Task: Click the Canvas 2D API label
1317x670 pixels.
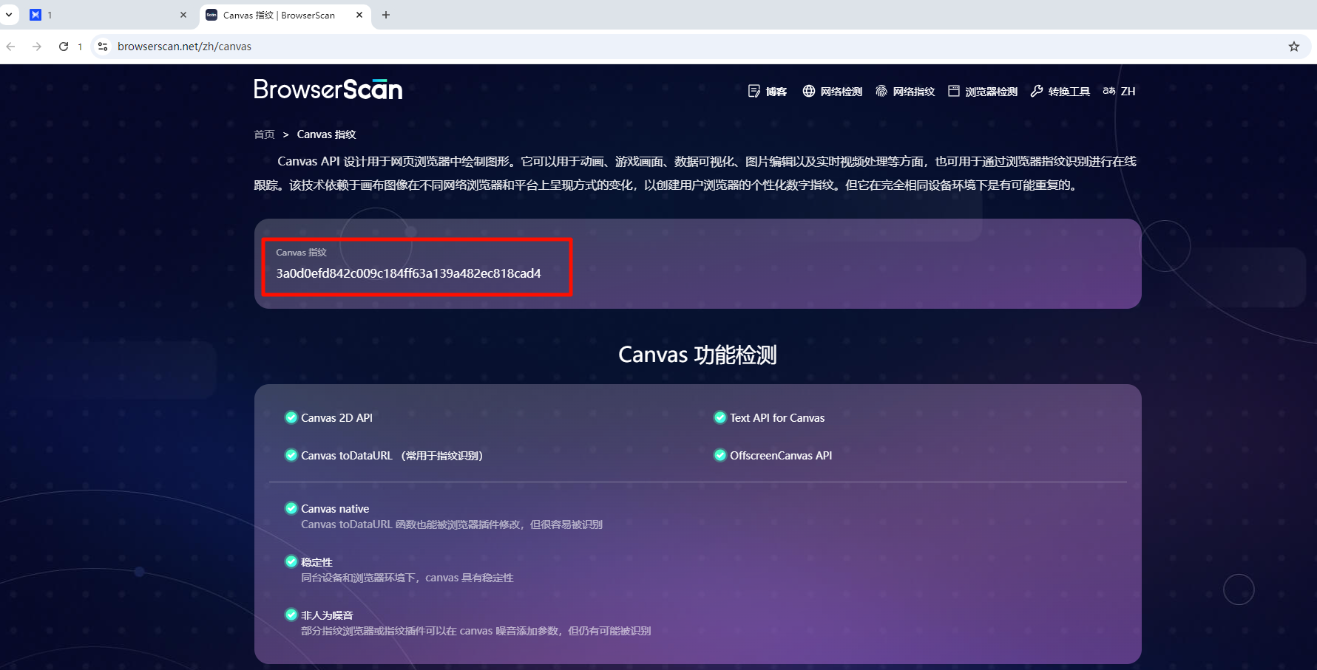Action: [336, 418]
